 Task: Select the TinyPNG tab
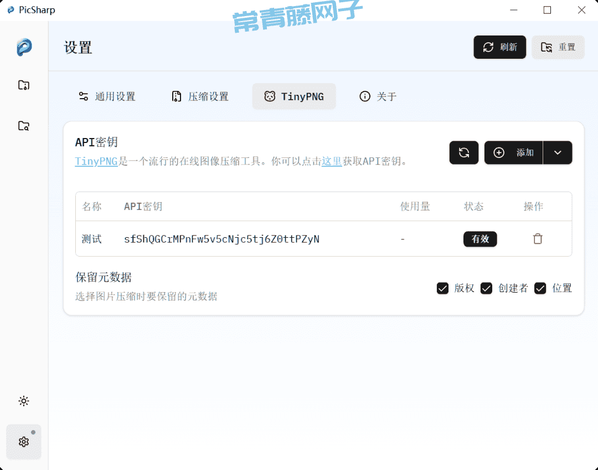pyautogui.click(x=294, y=96)
